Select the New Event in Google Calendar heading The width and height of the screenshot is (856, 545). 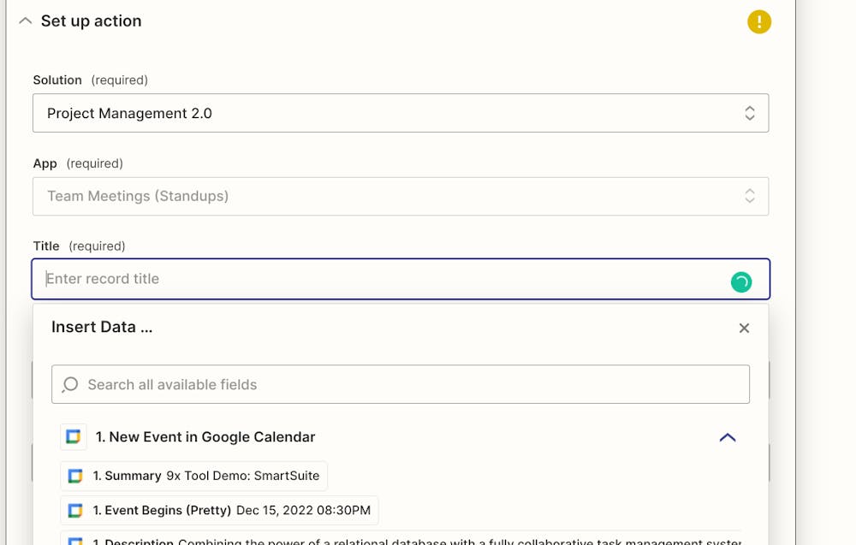[205, 437]
